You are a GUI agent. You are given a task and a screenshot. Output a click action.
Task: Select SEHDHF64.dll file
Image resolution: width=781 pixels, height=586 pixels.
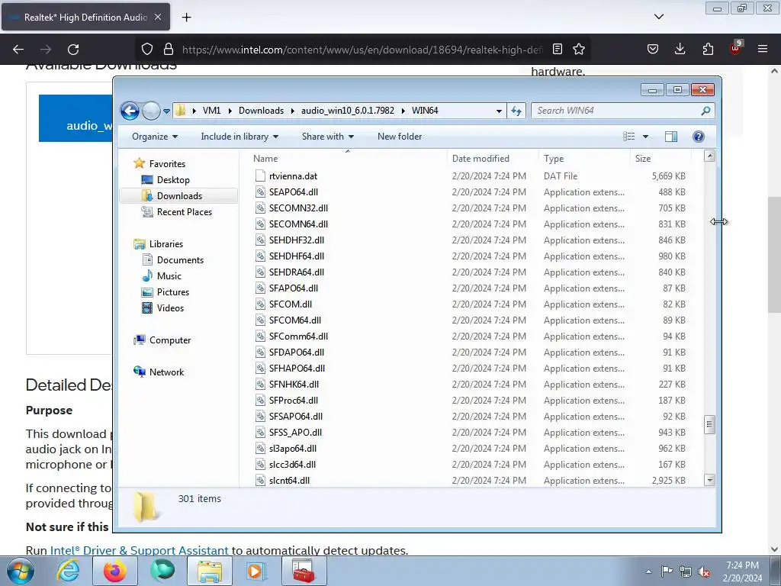pos(297,256)
